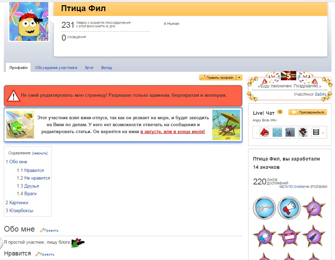The width and height of the screenshot is (335, 260).
Task: Open the Sabky user link
Action: click(320, 94)
